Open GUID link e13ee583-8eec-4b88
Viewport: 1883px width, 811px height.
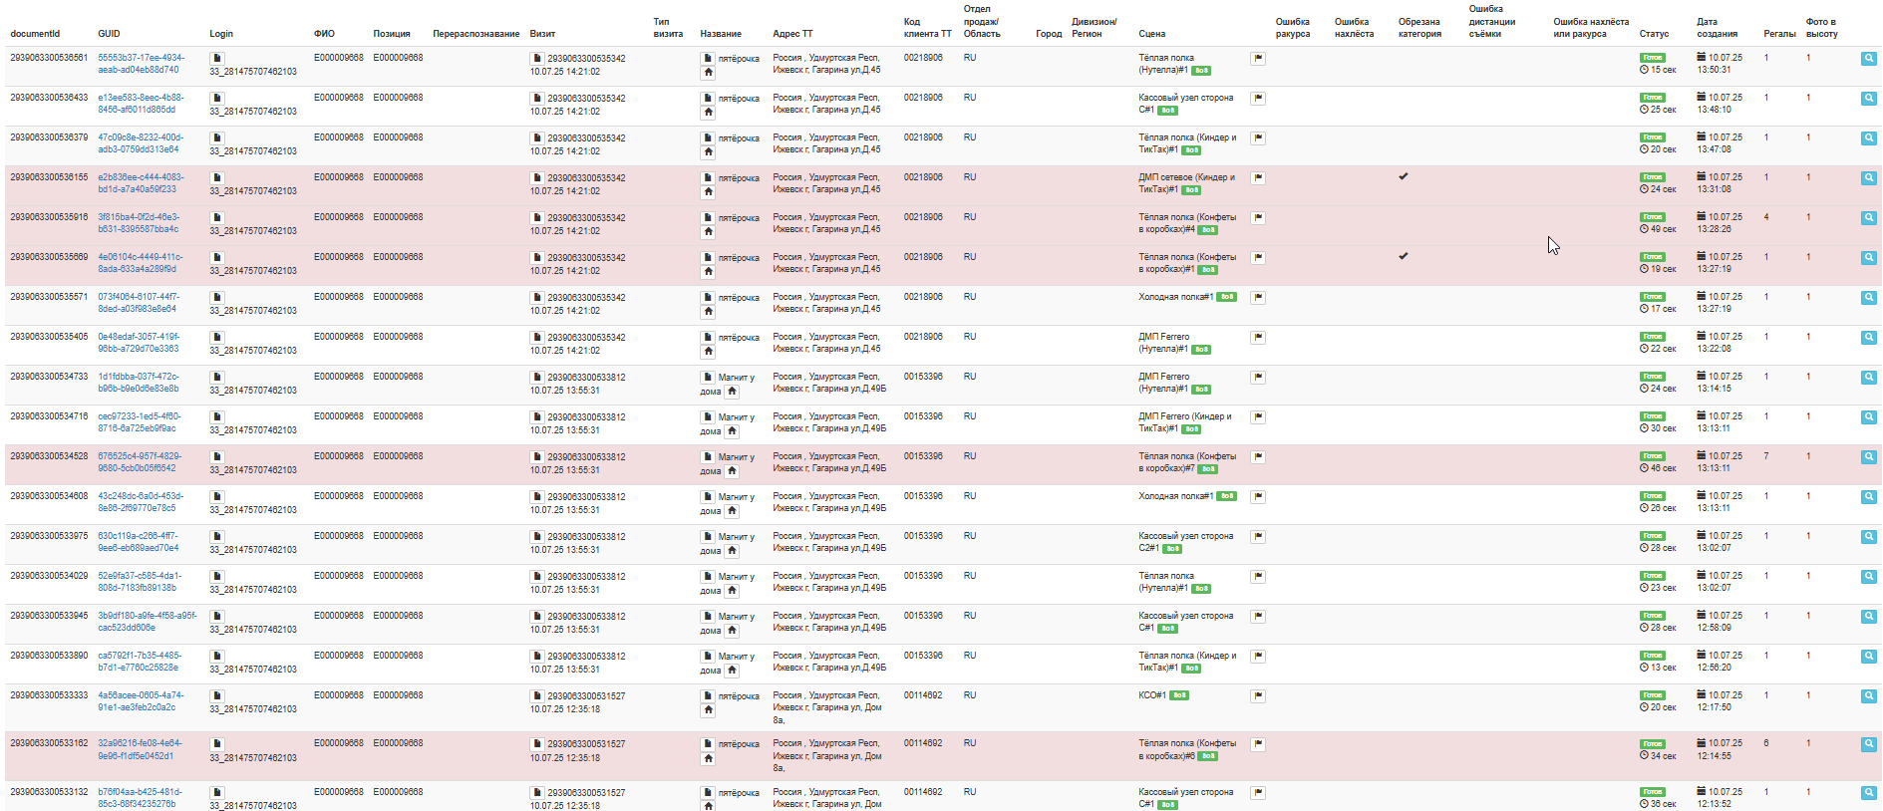[141, 104]
